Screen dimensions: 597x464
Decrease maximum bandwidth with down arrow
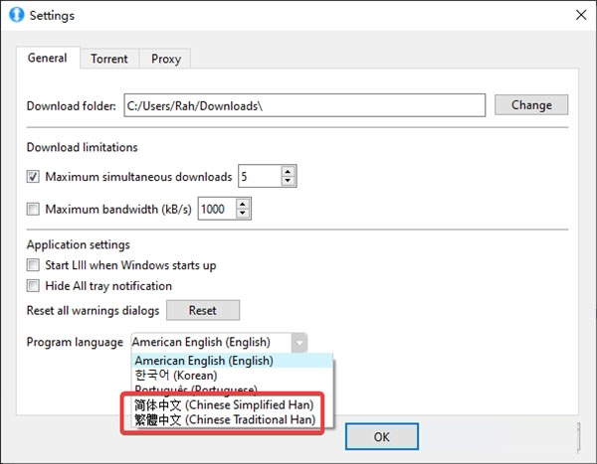(x=242, y=215)
